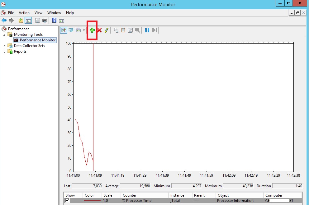Update data with the step-forward button
The width and height of the screenshot is (309, 205).
pyautogui.click(x=154, y=30)
